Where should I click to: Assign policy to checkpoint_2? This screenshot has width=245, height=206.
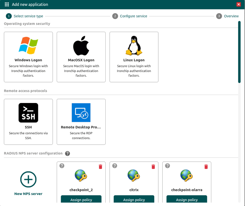(x=81, y=199)
